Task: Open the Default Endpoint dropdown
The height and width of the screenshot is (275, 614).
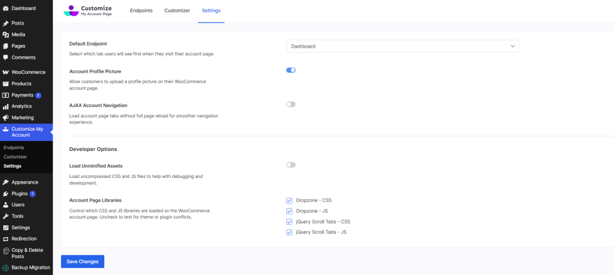Action: tap(402, 46)
